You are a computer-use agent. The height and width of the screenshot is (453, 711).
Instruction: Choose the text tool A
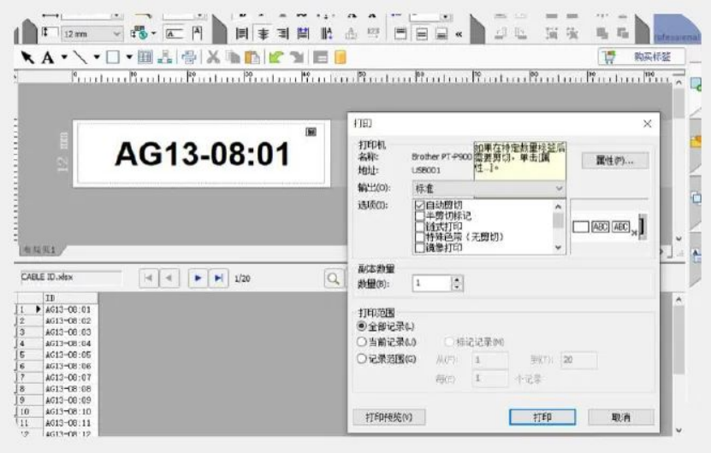pyautogui.click(x=47, y=57)
